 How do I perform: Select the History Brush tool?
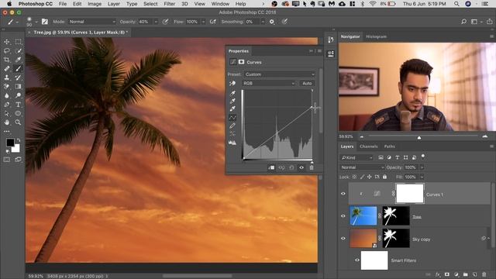pos(18,77)
